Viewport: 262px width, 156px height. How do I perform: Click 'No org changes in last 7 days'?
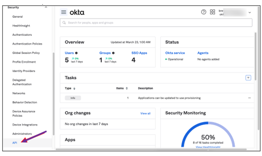coord(87,124)
